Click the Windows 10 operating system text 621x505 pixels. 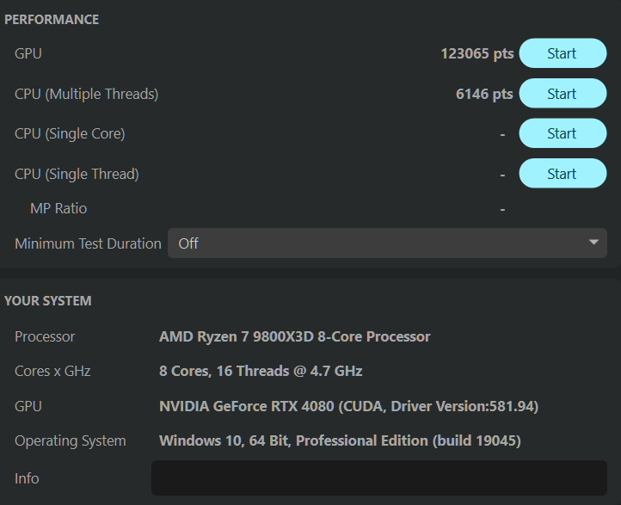coord(339,440)
